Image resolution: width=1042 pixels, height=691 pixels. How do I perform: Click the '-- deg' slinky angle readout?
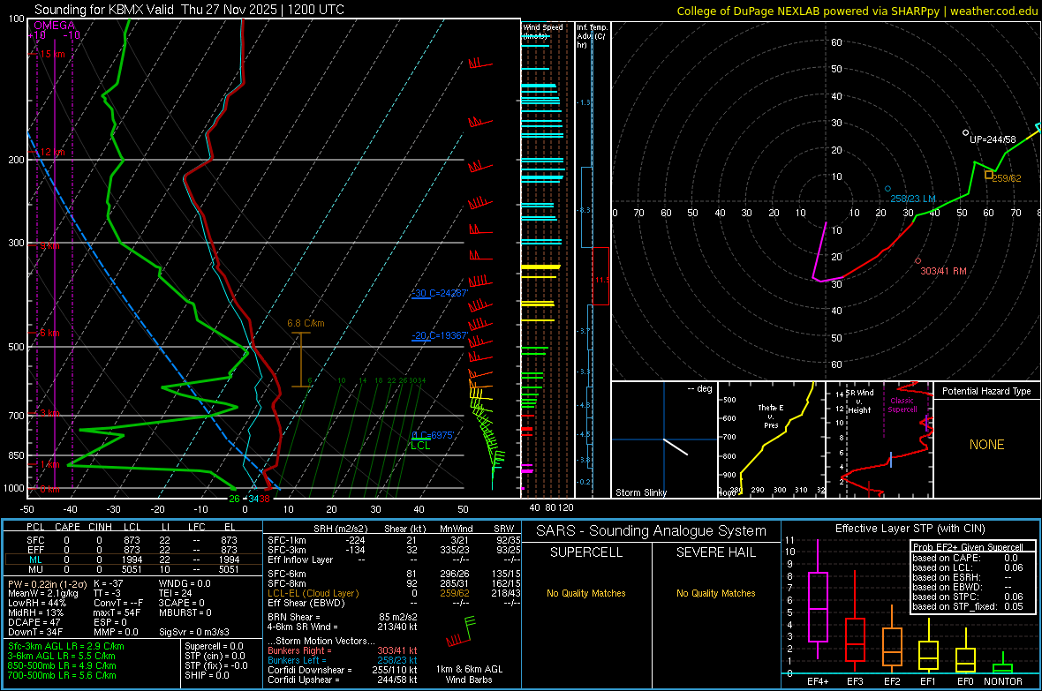click(699, 388)
